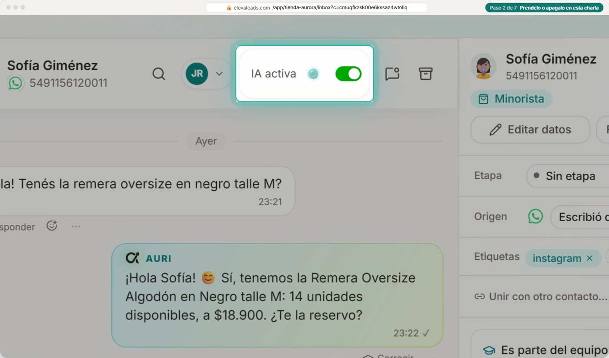Viewport: 609px width, 358px height.
Task: Click the WhatsApp icon beside 5491156120011
Action: tap(16, 83)
